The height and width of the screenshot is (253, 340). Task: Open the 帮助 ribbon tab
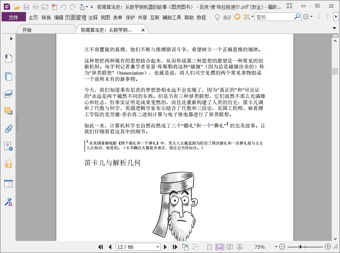point(189,17)
